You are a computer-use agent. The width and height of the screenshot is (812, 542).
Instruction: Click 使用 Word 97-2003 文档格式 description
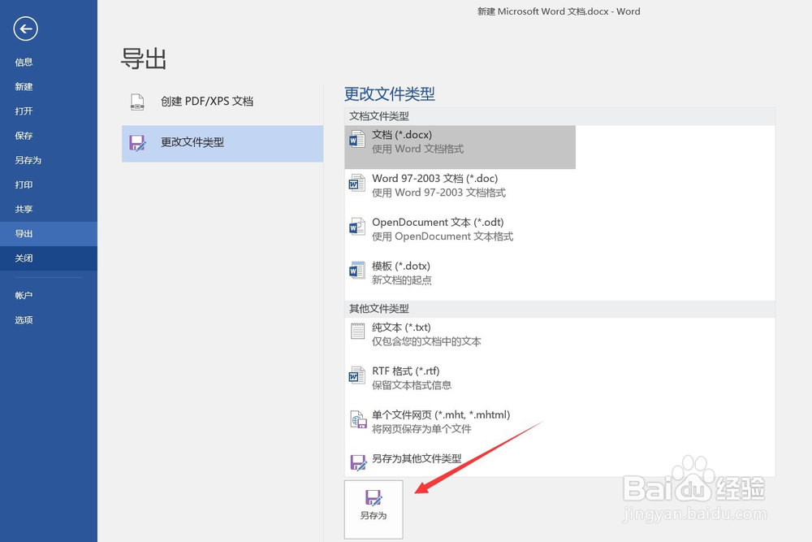[x=438, y=193]
